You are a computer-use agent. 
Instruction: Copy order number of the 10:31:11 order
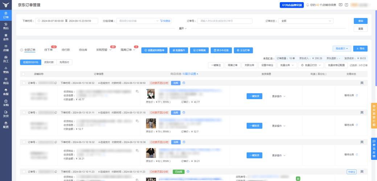[x=56, y=113]
